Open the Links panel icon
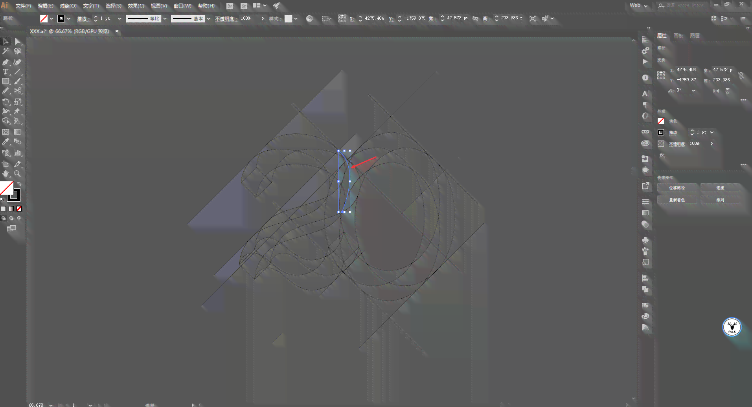Image resolution: width=752 pixels, height=407 pixels. pyautogui.click(x=645, y=132)
